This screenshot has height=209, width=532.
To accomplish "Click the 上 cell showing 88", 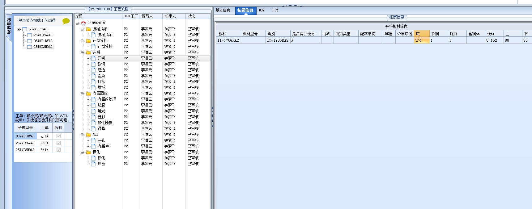I will pos(513,40).
